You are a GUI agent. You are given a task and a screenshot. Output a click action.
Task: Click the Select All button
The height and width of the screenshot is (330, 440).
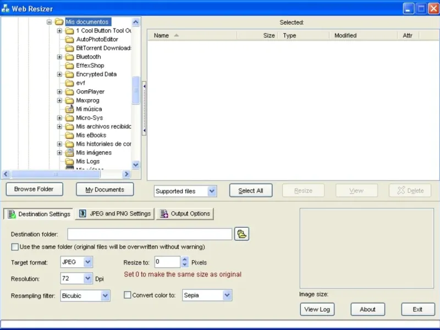[x=251, y=190]
